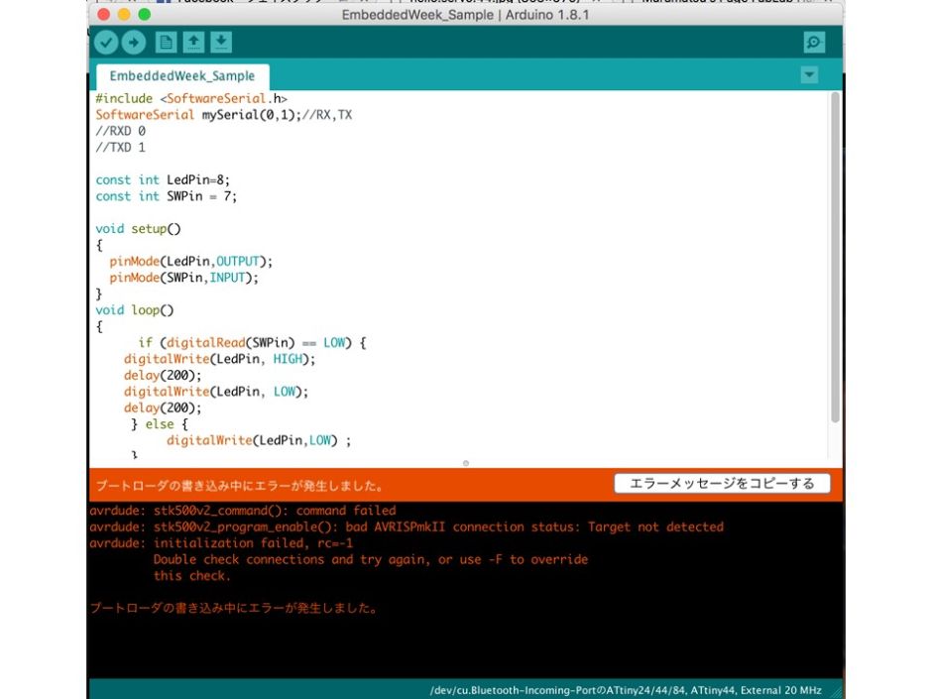The width and height of the screenshot is (932, 699).
Task: Click the 'digitalWrite(LedPin, LOW);' line
Action: (x=216, y=392)
